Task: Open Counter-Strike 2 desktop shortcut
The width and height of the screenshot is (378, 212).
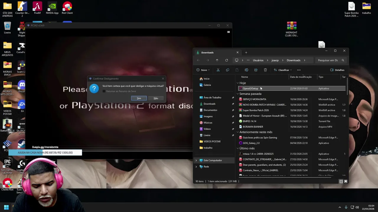Action: coord(22,9)
